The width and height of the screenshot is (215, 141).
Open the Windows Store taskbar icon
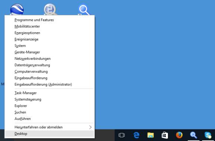pyautogui.click(x=165, y=135)
